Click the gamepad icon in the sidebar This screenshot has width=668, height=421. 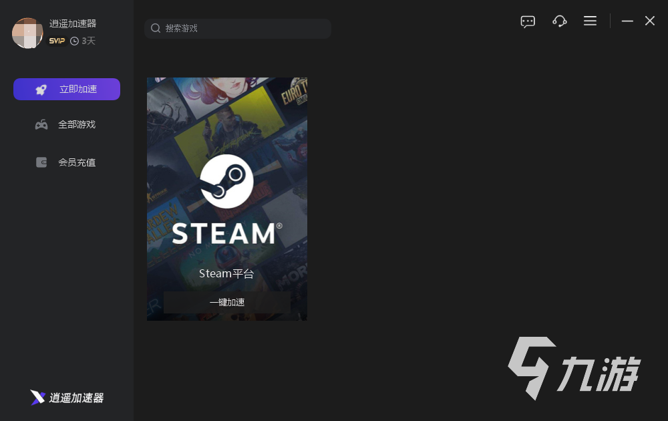41,125
